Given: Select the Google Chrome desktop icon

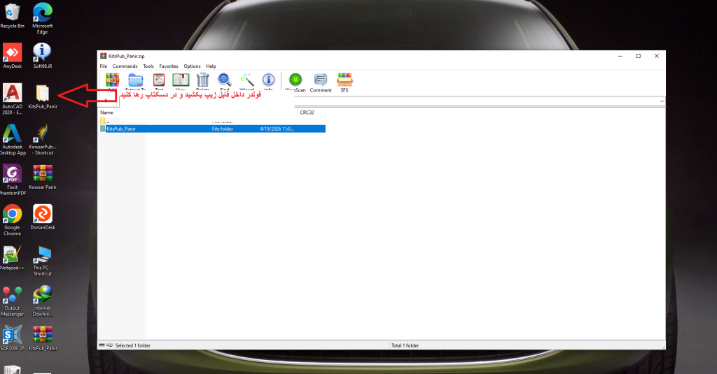Looking at the screenshot, I should coord(12,217).
